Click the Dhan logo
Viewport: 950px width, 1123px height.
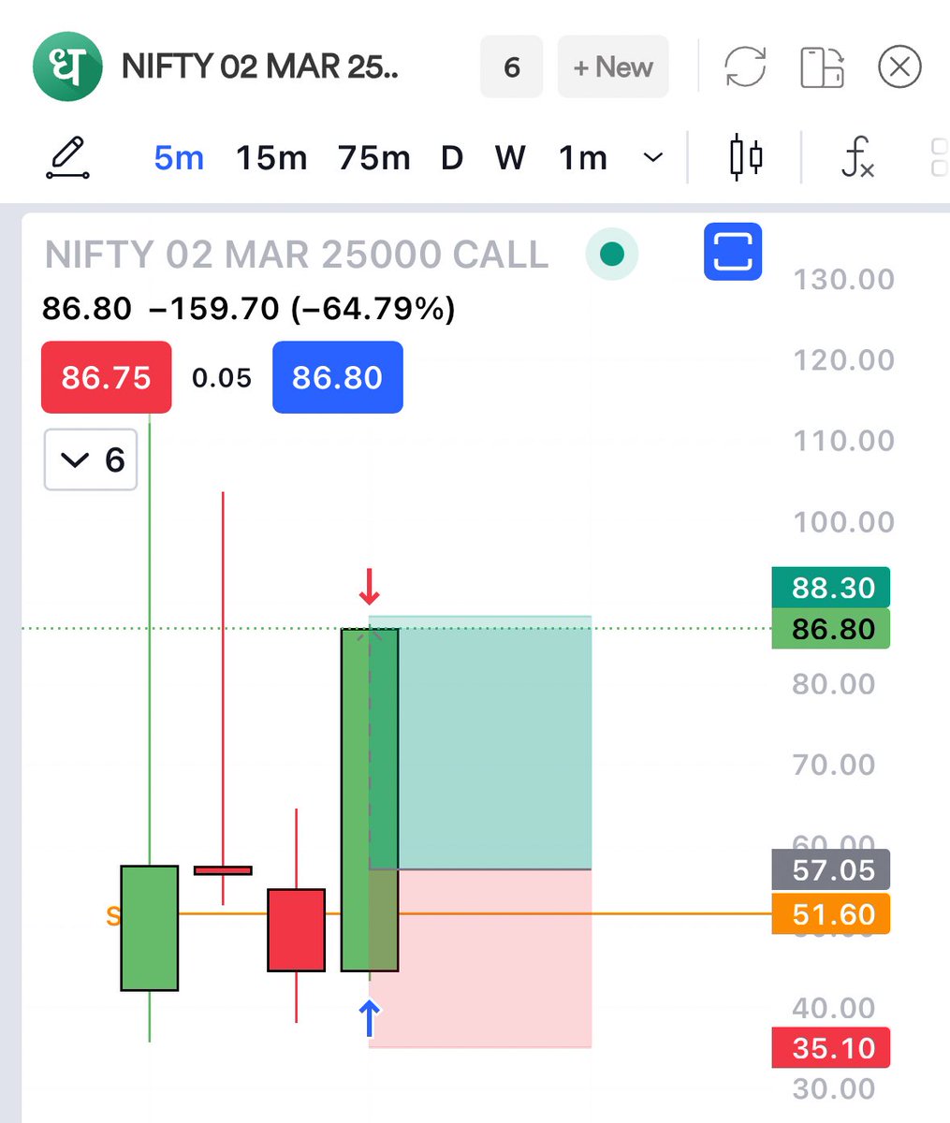[69, 66]
